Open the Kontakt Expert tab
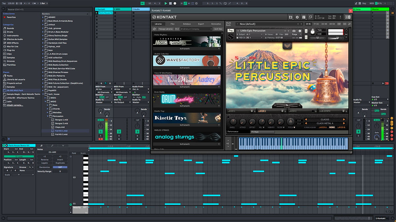This screenshot has height=222, width=396. [201, 24]
